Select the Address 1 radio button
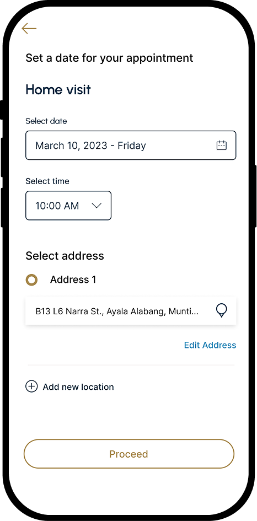 (31, 280)
